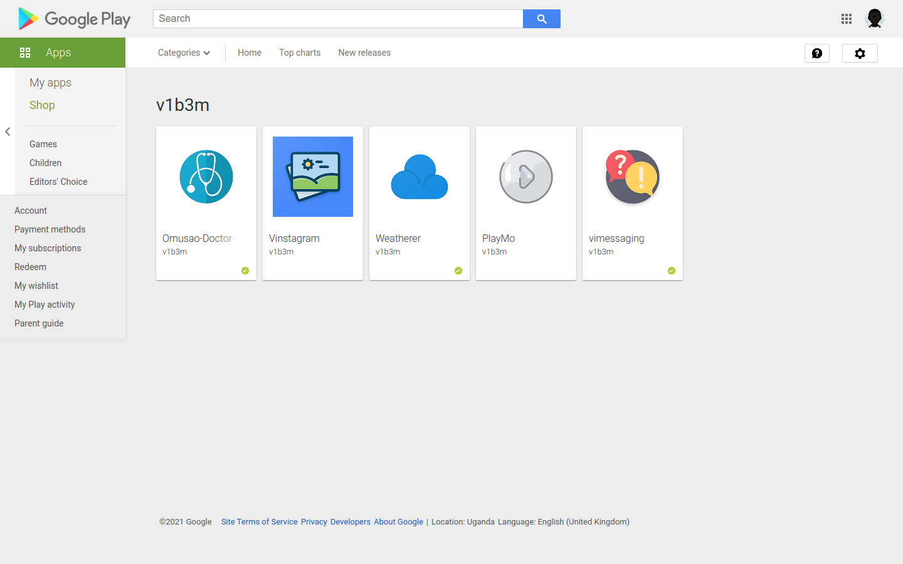
Task: Open Account page
Action: (x=31, y=211)
